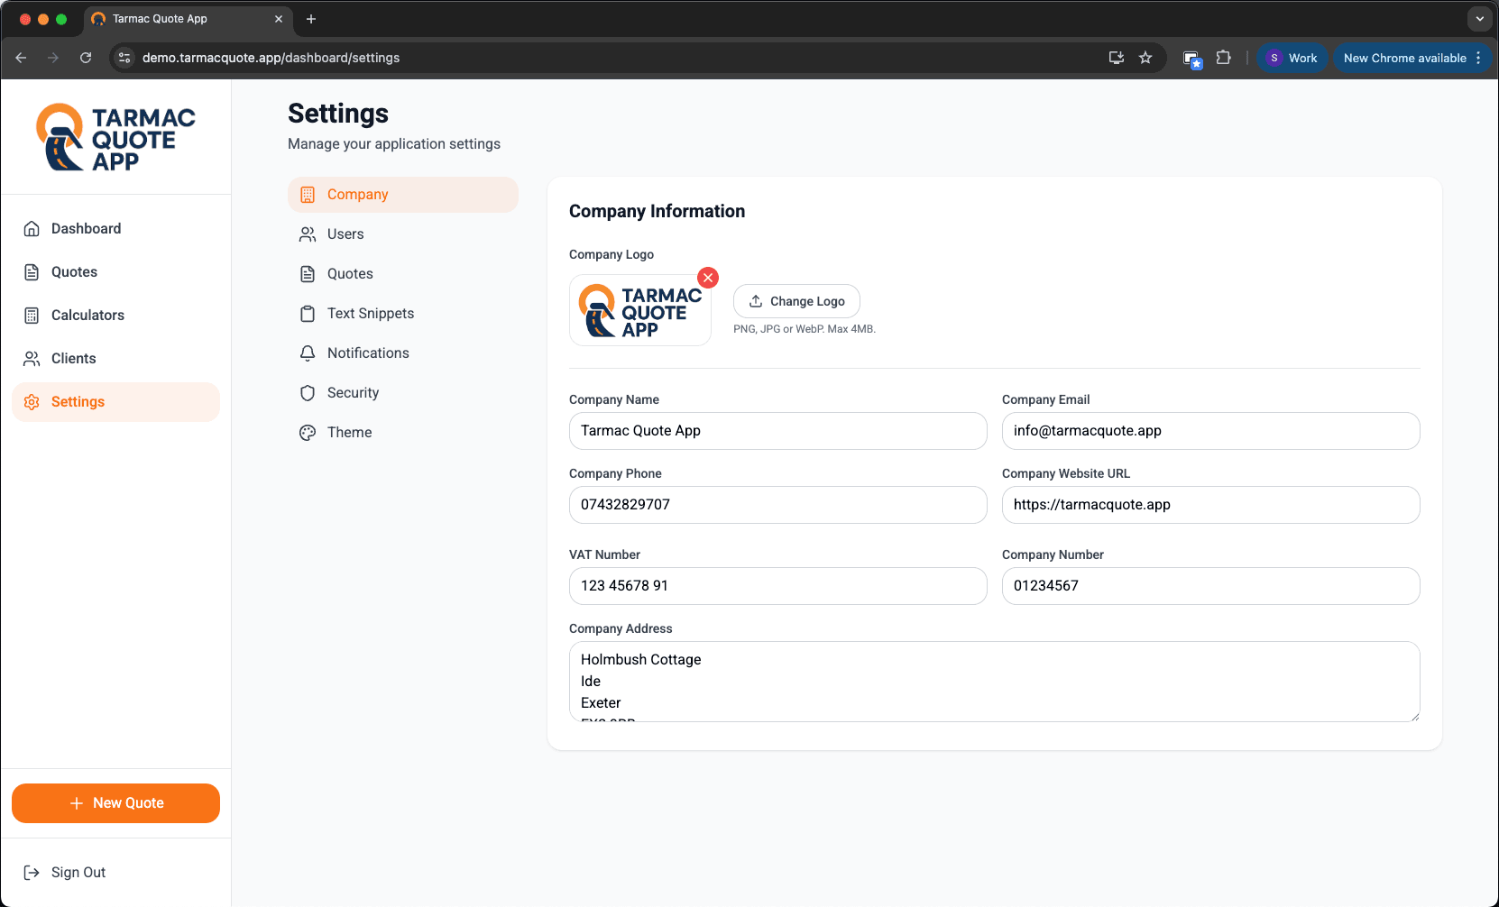Reload the page in the browser
1499x907 pixels.
[x=86, y=58]
